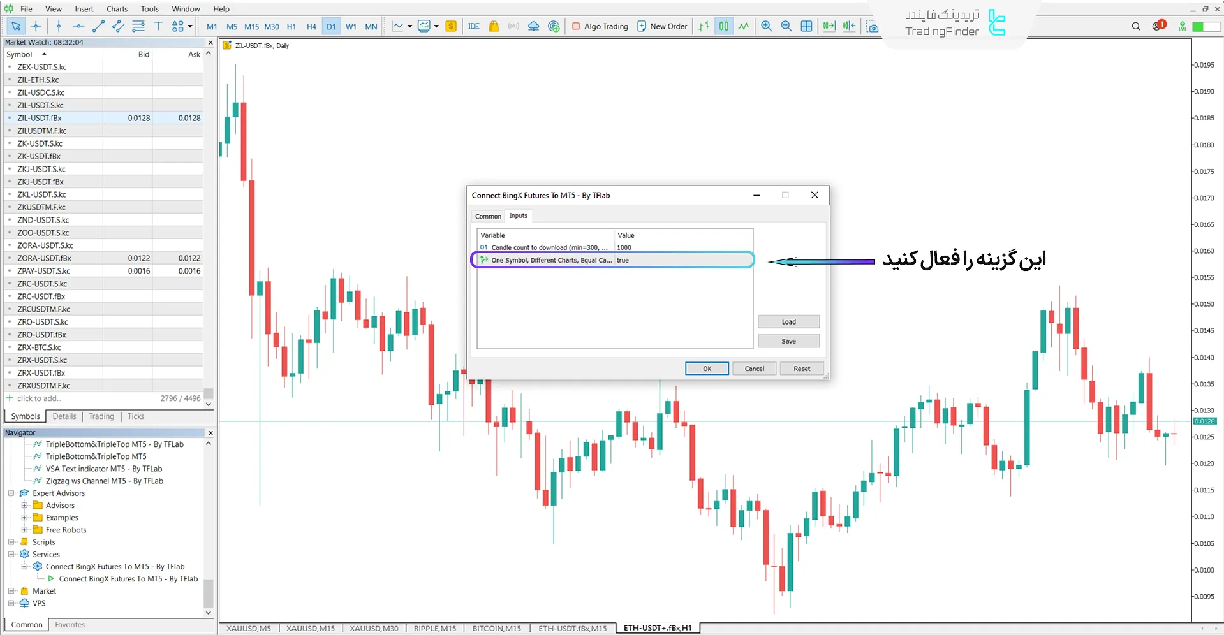
Task: Select the text label tool
Action: (x=158, y=26)
